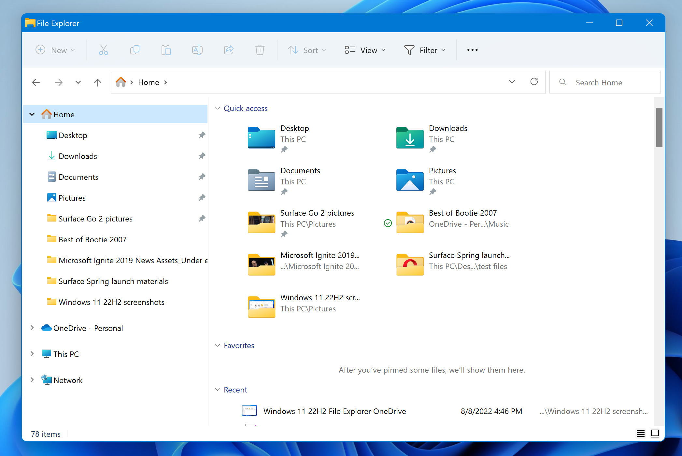
Task: Refresh the Home view
Action: pyautogui.click(x=534, y=82)
